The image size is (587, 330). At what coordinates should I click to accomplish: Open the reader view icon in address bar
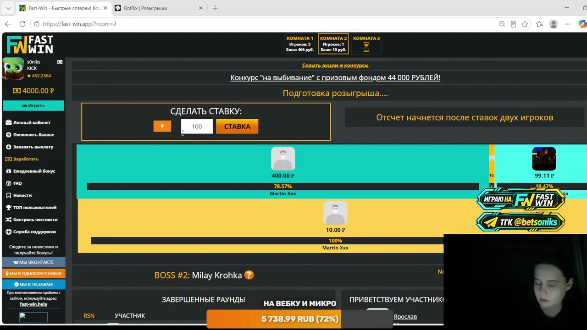coord(513,24)
